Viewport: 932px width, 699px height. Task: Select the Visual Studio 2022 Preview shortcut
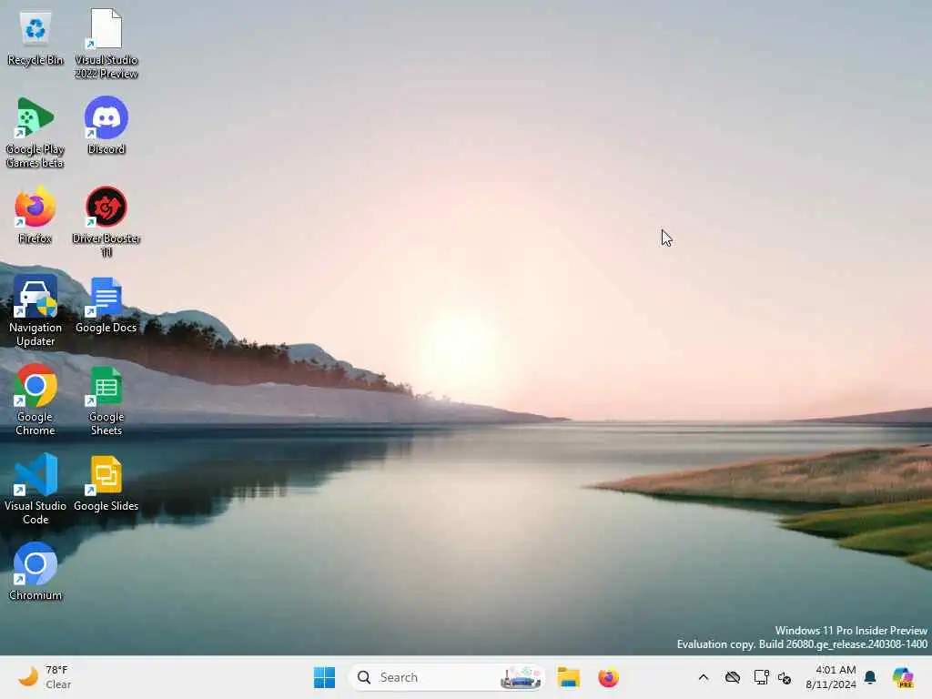click(x=106, y=44)
